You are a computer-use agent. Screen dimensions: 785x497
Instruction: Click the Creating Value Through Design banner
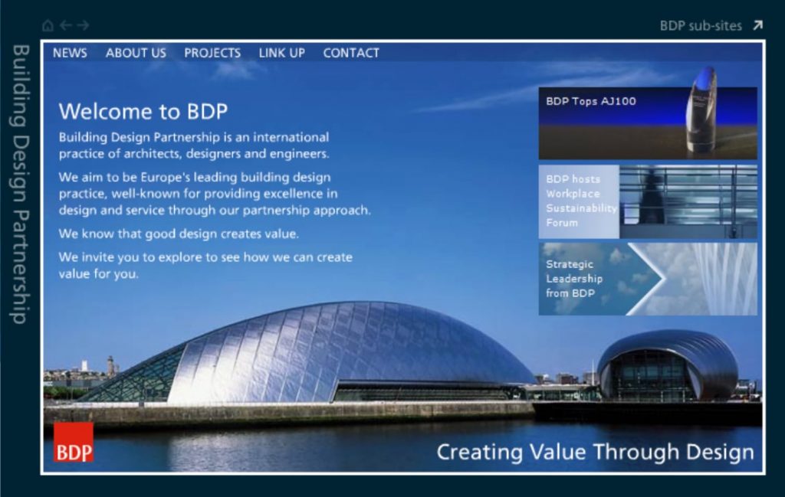[x=594, y=452]
